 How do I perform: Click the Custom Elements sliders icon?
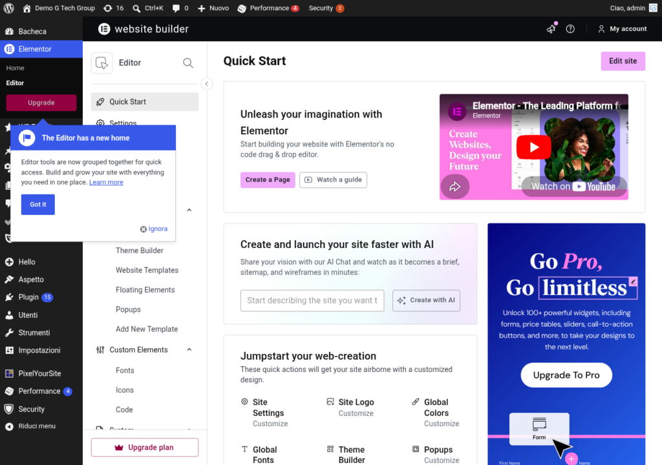click(100, 350)
